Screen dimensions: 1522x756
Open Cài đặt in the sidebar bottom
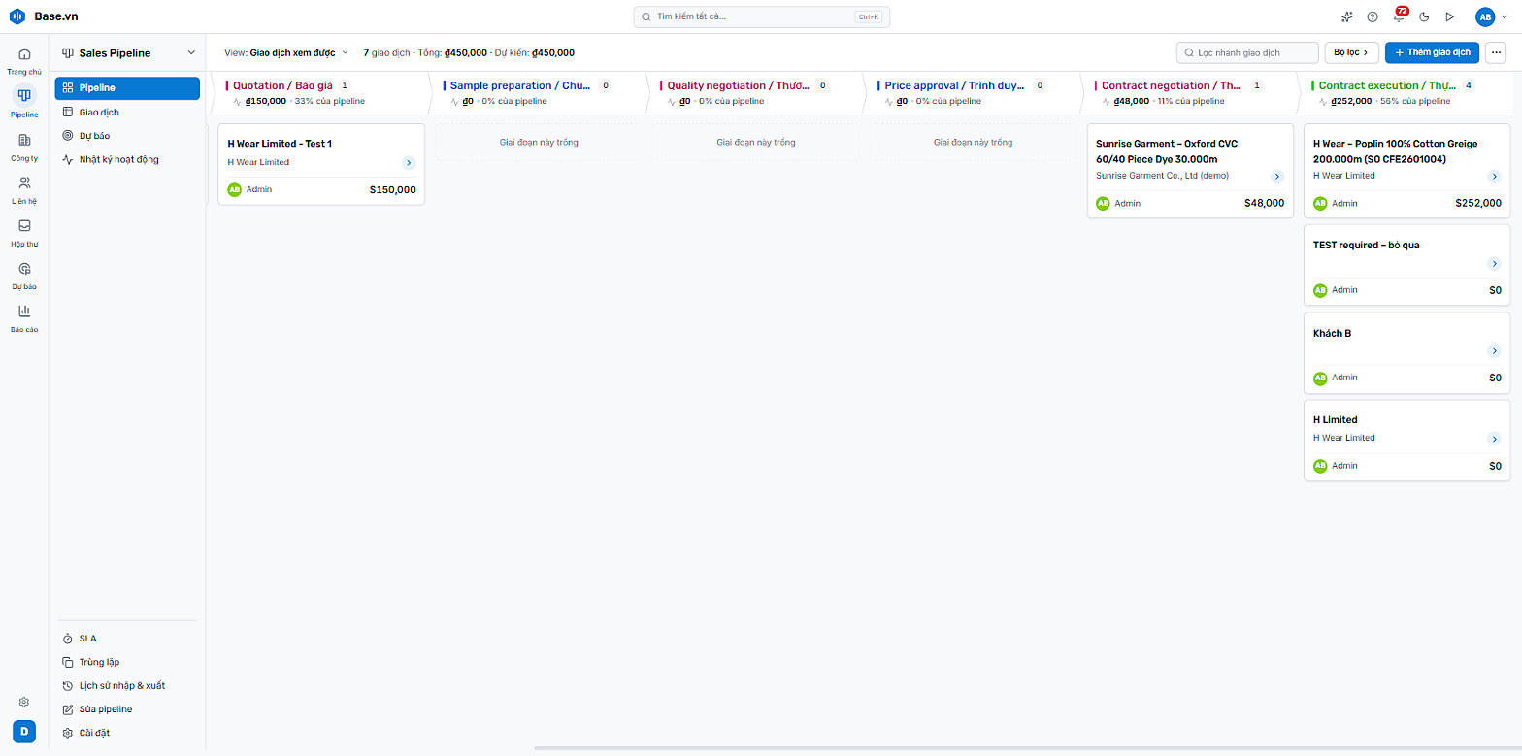coord(127,733)
